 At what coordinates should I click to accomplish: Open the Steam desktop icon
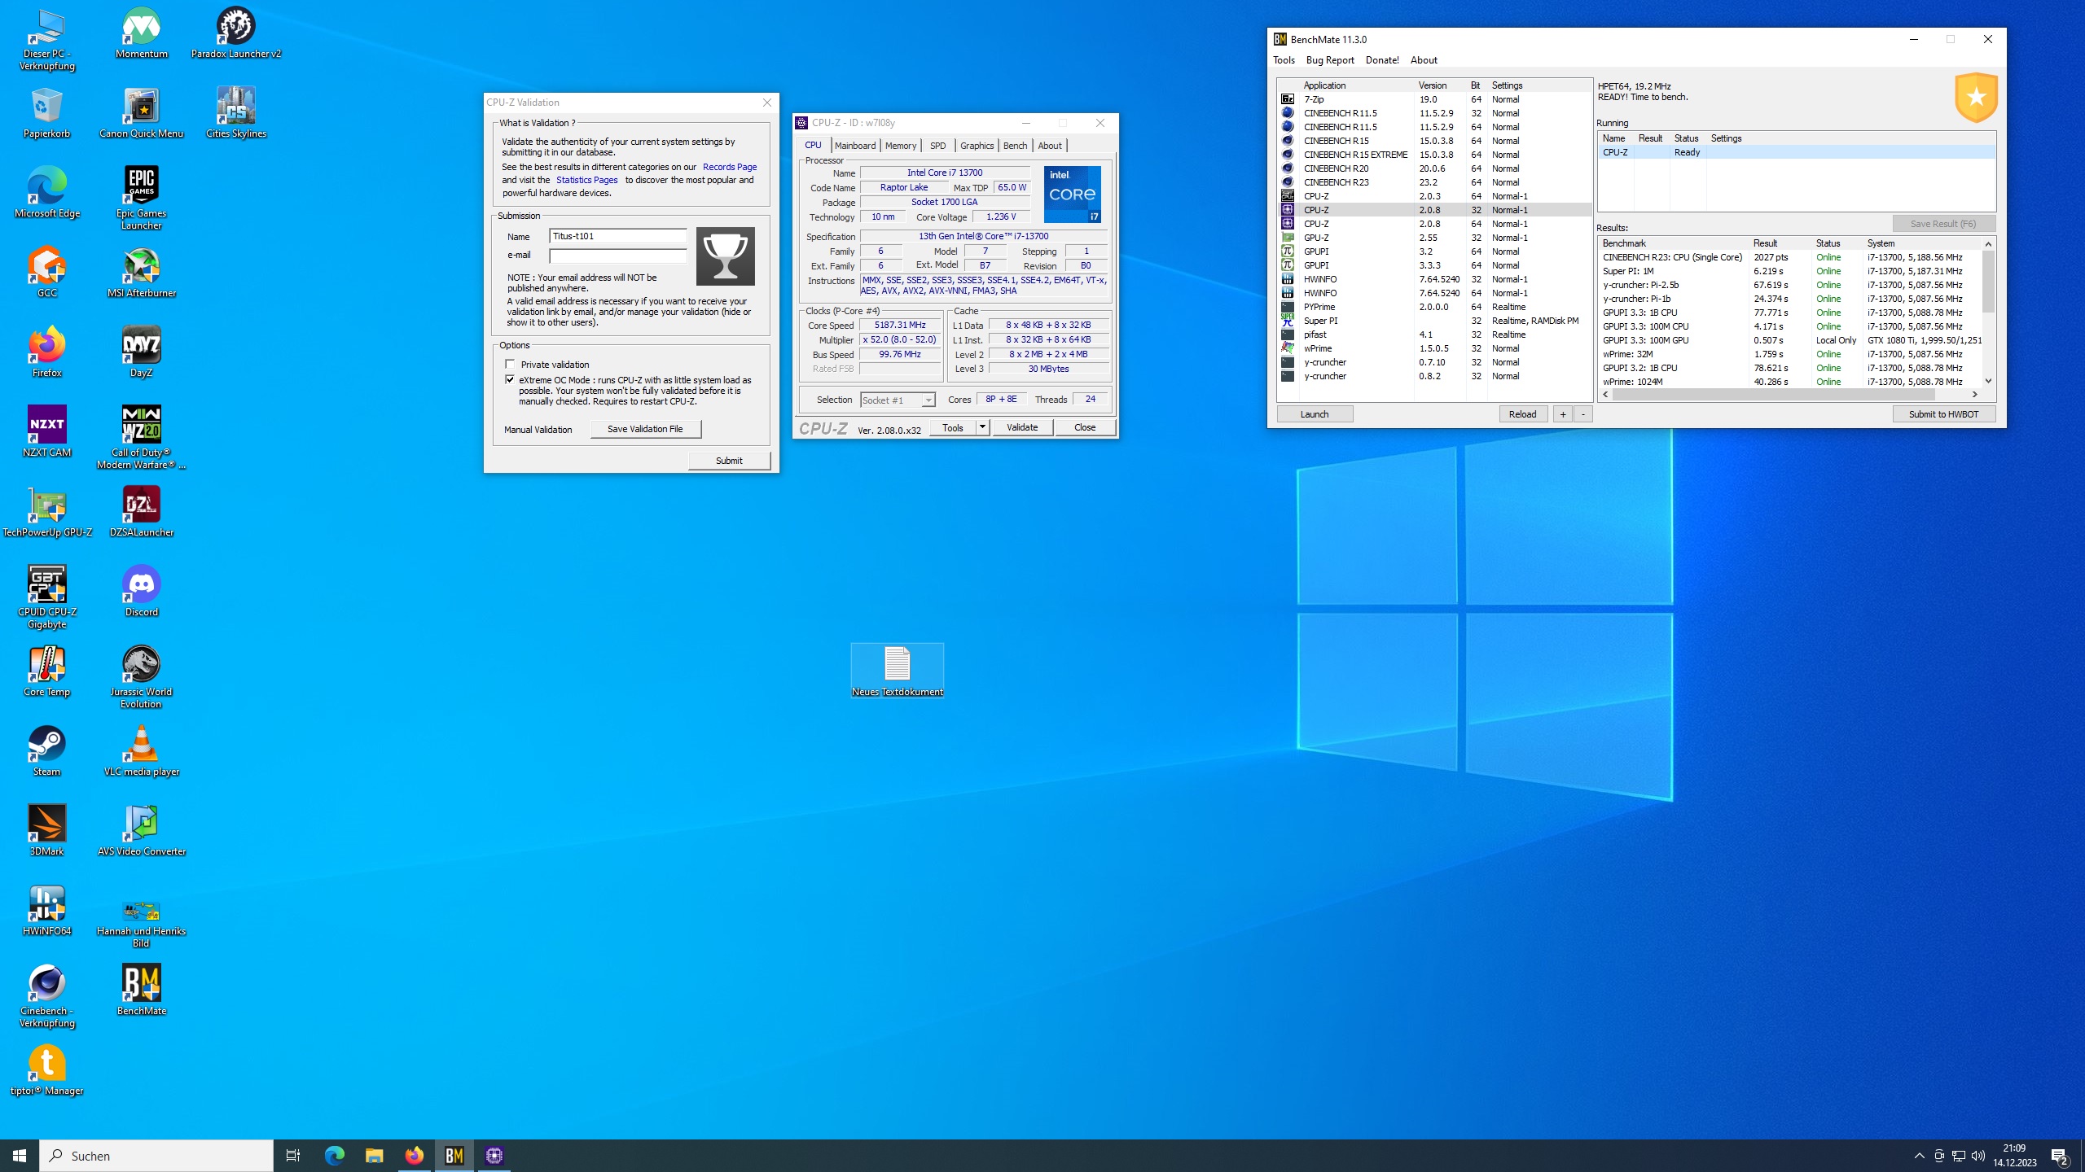46,751
